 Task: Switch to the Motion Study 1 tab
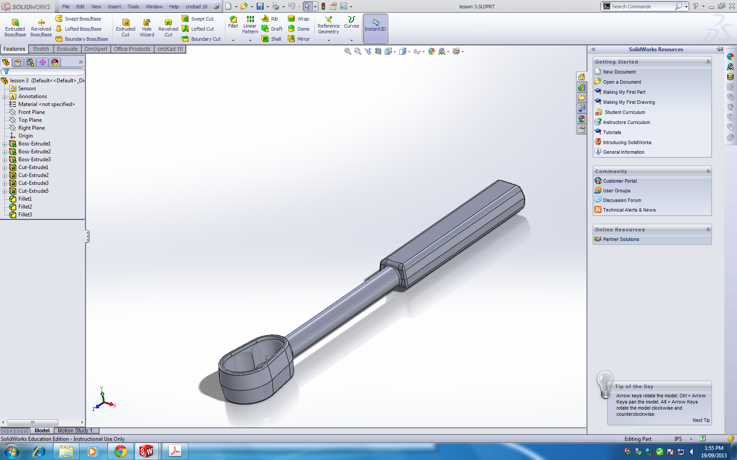(75, 431)
